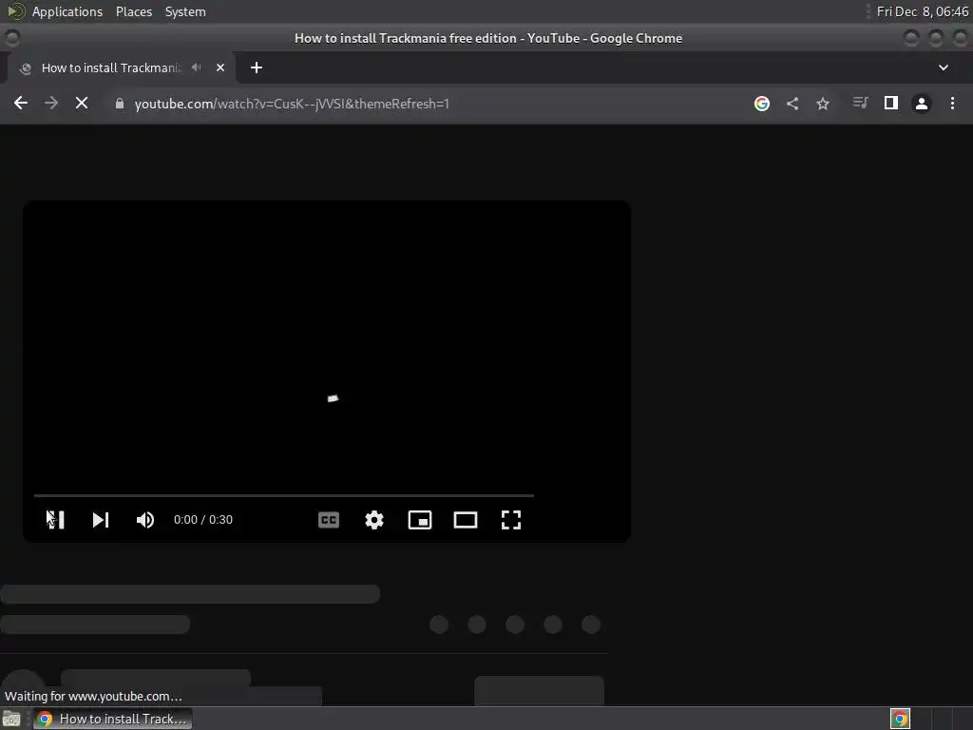Toggle the Chrome side panel
The height and width of the screenshot is (730, 973).
tap(891, 103)
